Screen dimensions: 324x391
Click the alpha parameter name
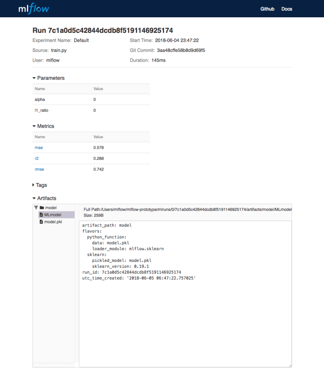coord(40,100)
